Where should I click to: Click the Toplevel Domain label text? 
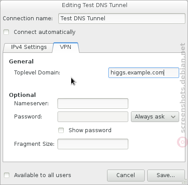[x=37, y=73]
